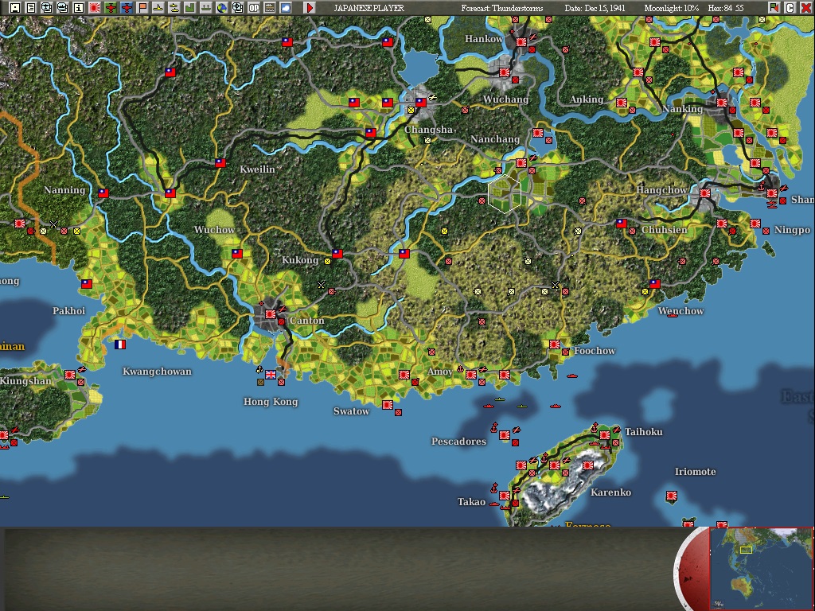This screenshot has width=815, height=611.
Task: Select the British flag at Hong Kong
Action: [x=271, y=374]
